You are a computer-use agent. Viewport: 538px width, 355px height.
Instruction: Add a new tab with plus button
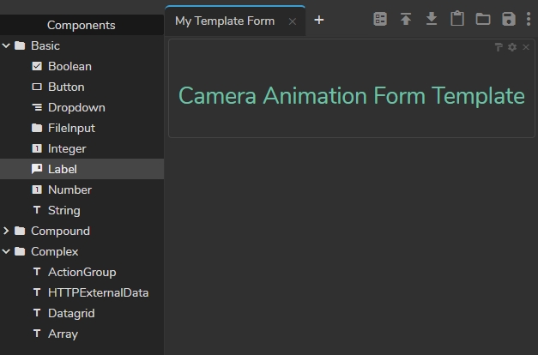click(x=319, y=20)
